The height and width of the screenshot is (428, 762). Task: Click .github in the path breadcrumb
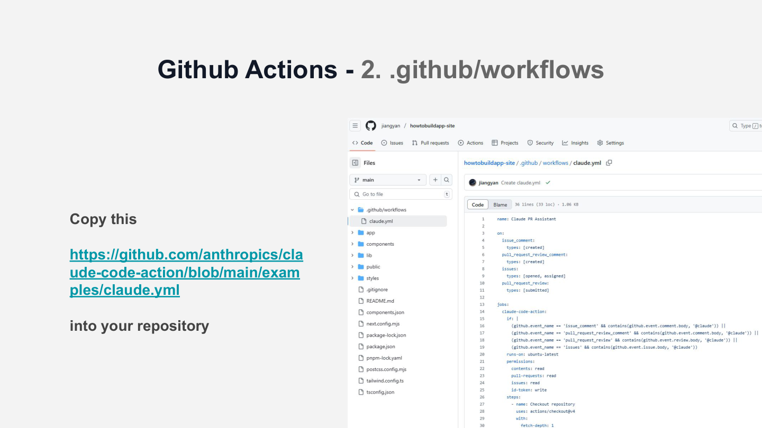(529, 163)
